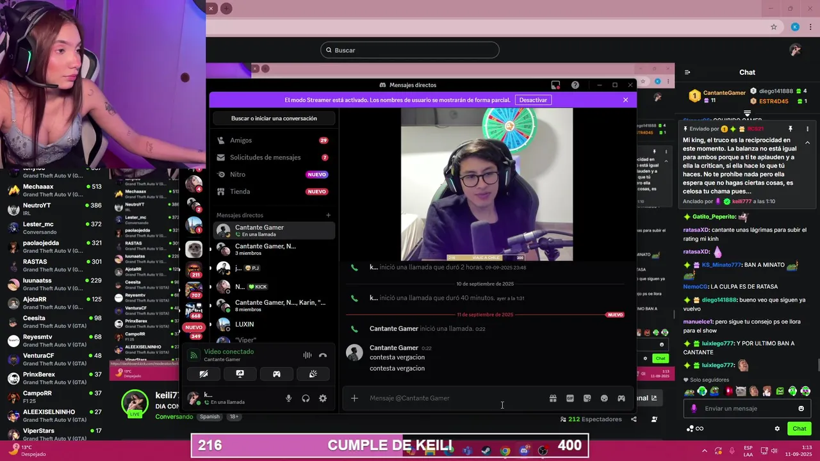This screenshot has height=461, width=820.
Task: Share your screen in Discord call
Action: click(x=240, y=374)
